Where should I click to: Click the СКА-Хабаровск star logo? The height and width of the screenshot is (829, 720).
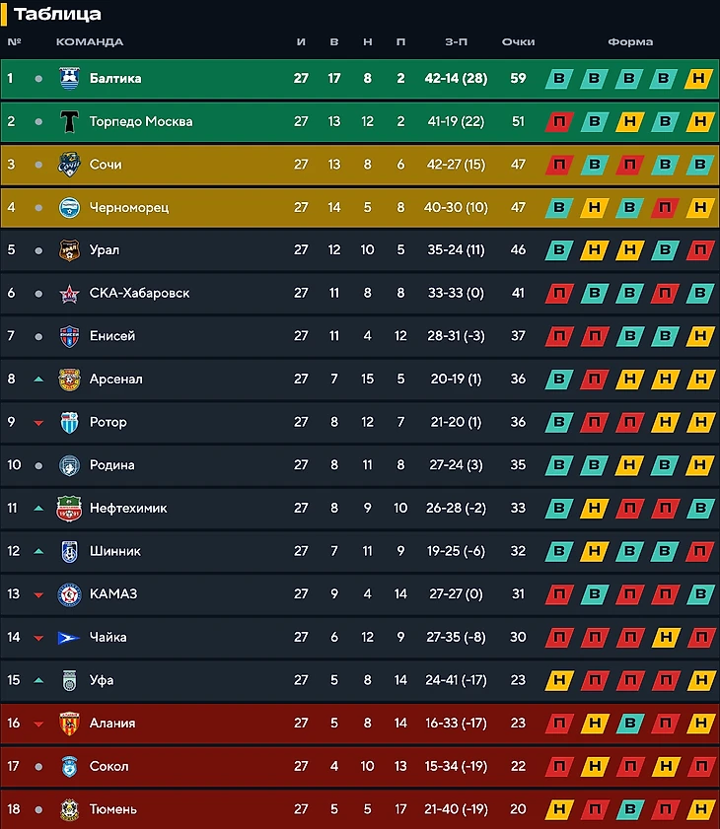(69, 293)
